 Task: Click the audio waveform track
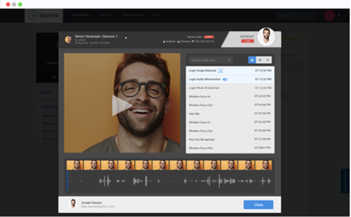(169, 181)
